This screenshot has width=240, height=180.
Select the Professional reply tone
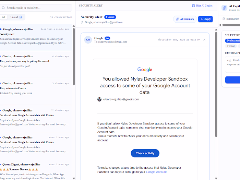click(x=232, y=40)
